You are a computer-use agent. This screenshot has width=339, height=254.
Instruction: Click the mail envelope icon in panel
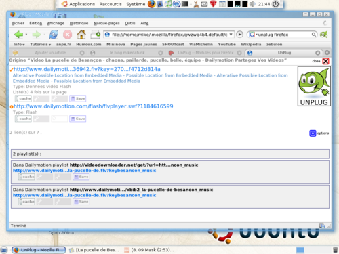pyautogui.click(x=204, y=4)
